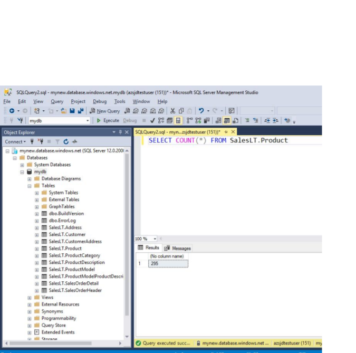The height and width of the screenshot is (353, 356).
Task: Click the result cell showing 295
Action: pos(168,263)
